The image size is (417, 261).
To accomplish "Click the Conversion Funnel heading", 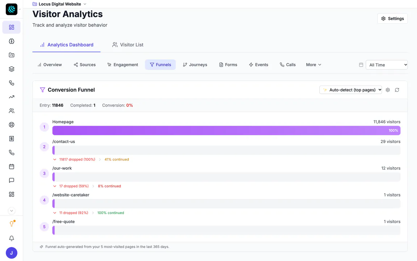I will [x=71, y=90].
